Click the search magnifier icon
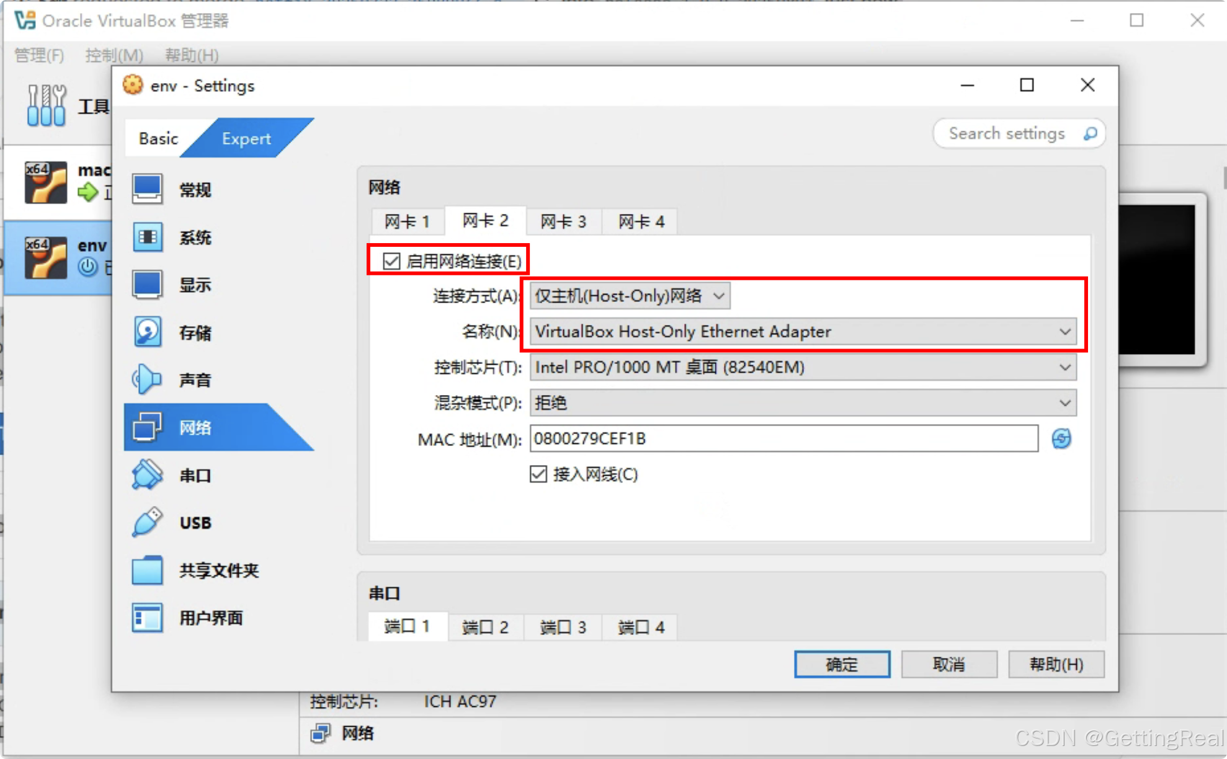The height and width of the screenshot is (759, 1227). tap(1090, 133)
